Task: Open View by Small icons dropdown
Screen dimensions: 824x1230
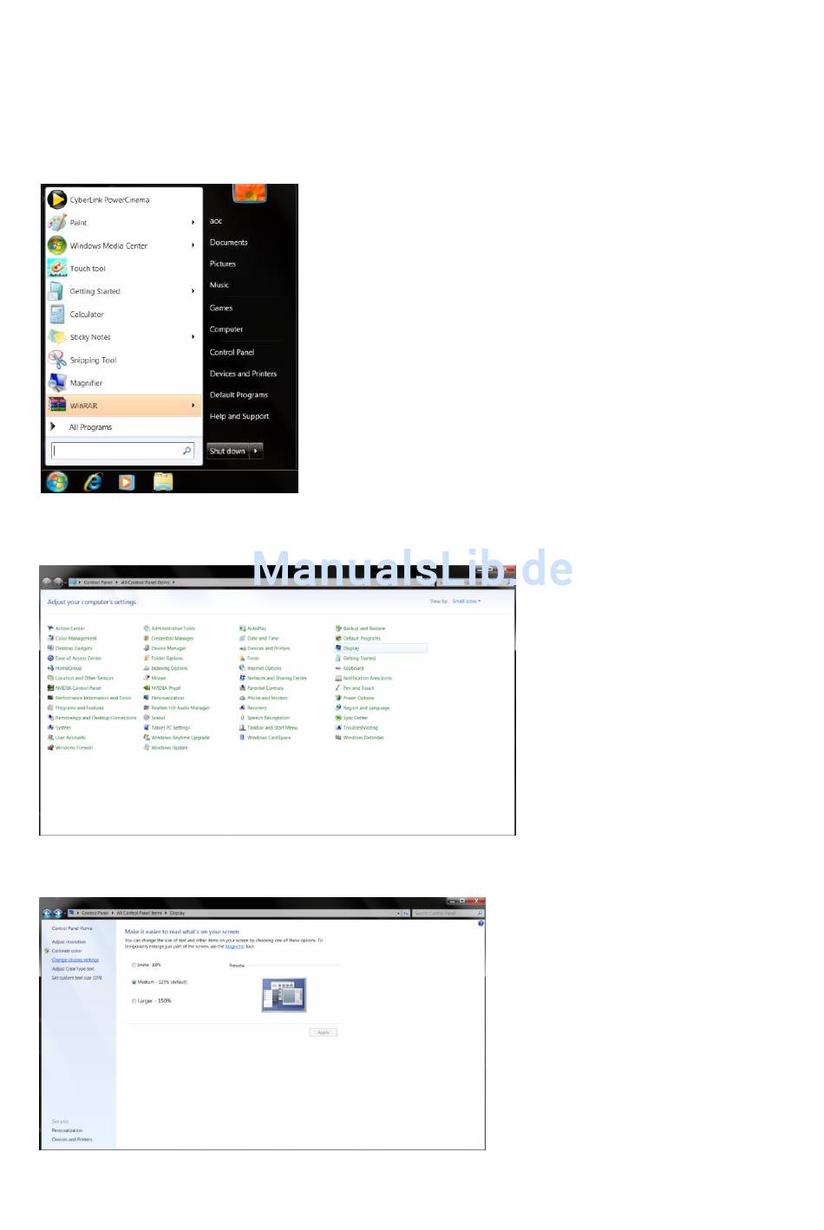Action: click(x=466, y=601)
